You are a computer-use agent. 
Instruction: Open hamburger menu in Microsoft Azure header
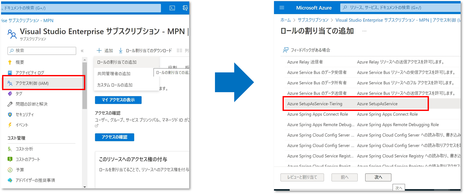tap(282, 8)
